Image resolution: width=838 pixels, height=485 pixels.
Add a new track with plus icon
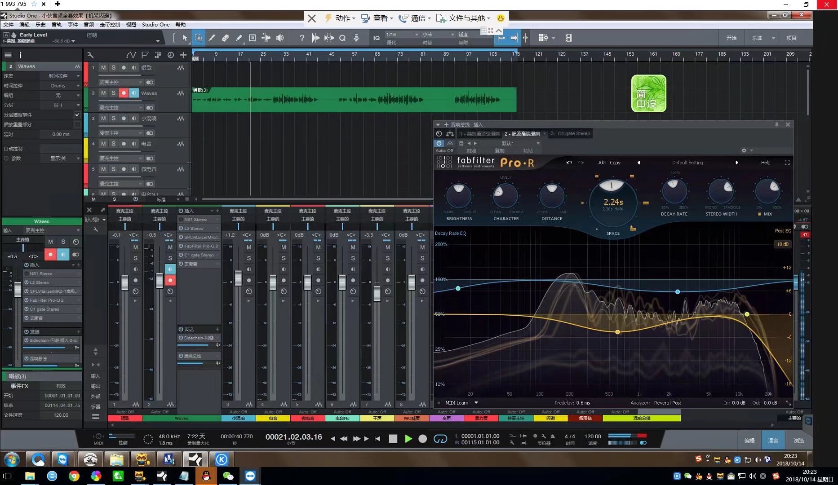tap(183, 55)
